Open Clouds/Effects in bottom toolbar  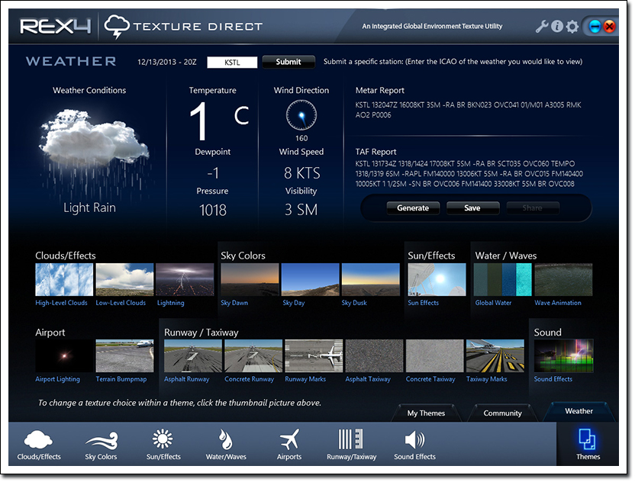point(39,445)
